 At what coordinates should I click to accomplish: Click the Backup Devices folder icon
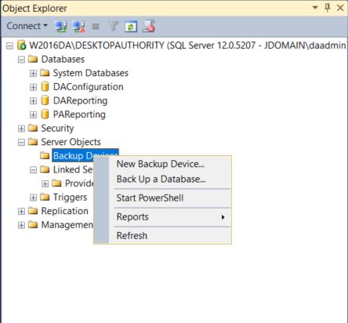point(45,156)
